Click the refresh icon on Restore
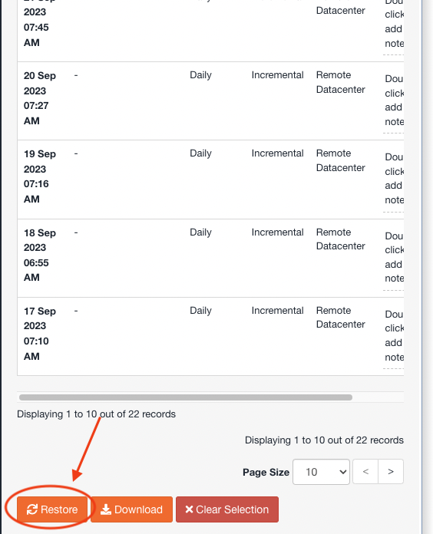 point(32,509)
